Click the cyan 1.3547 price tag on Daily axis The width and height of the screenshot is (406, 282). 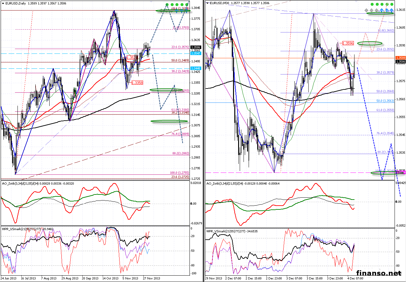pos(195,54)
